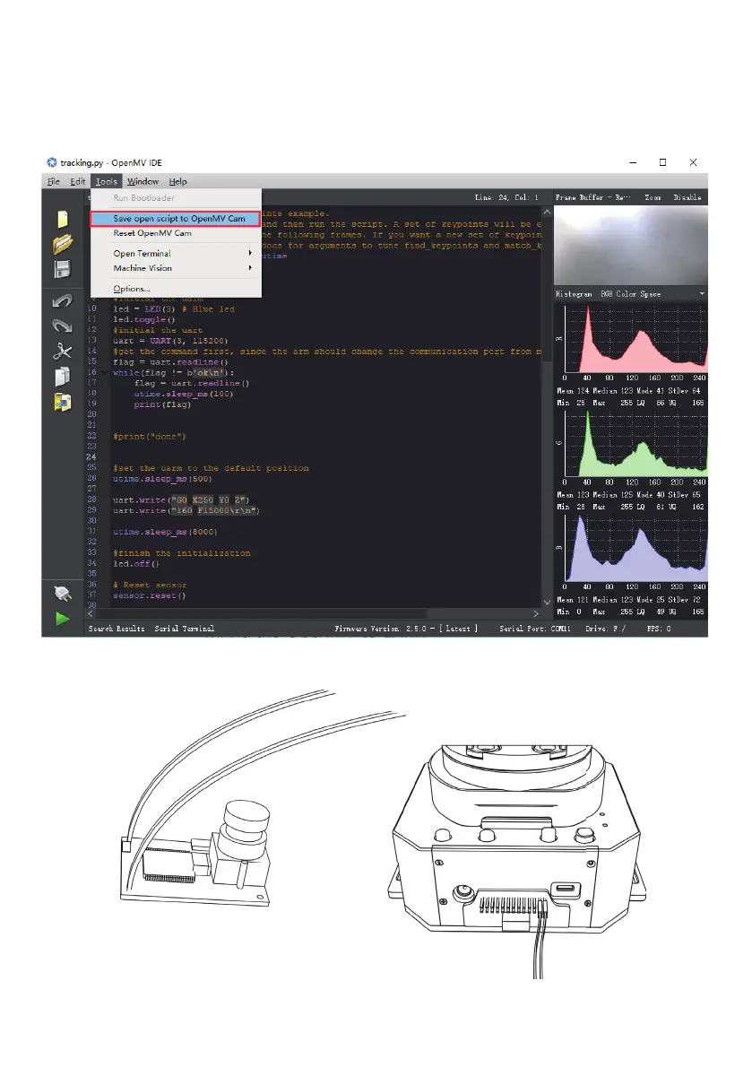
Task: Click the editor's horizontal scrollbar thumb
Action: (x=263, y=613)
